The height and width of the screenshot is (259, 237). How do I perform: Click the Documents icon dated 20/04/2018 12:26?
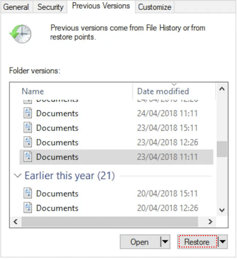pos(28,208)
